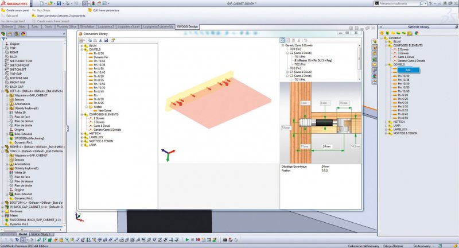Viewport: 459px width, 248px height.
Task: Switch to the SWOOD Design tab
Action: [x=186, y=26]
